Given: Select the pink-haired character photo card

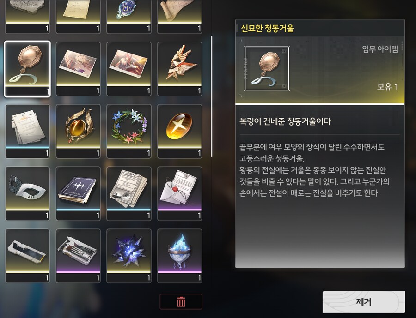Looking at the screenshot, I should [129, 69].
